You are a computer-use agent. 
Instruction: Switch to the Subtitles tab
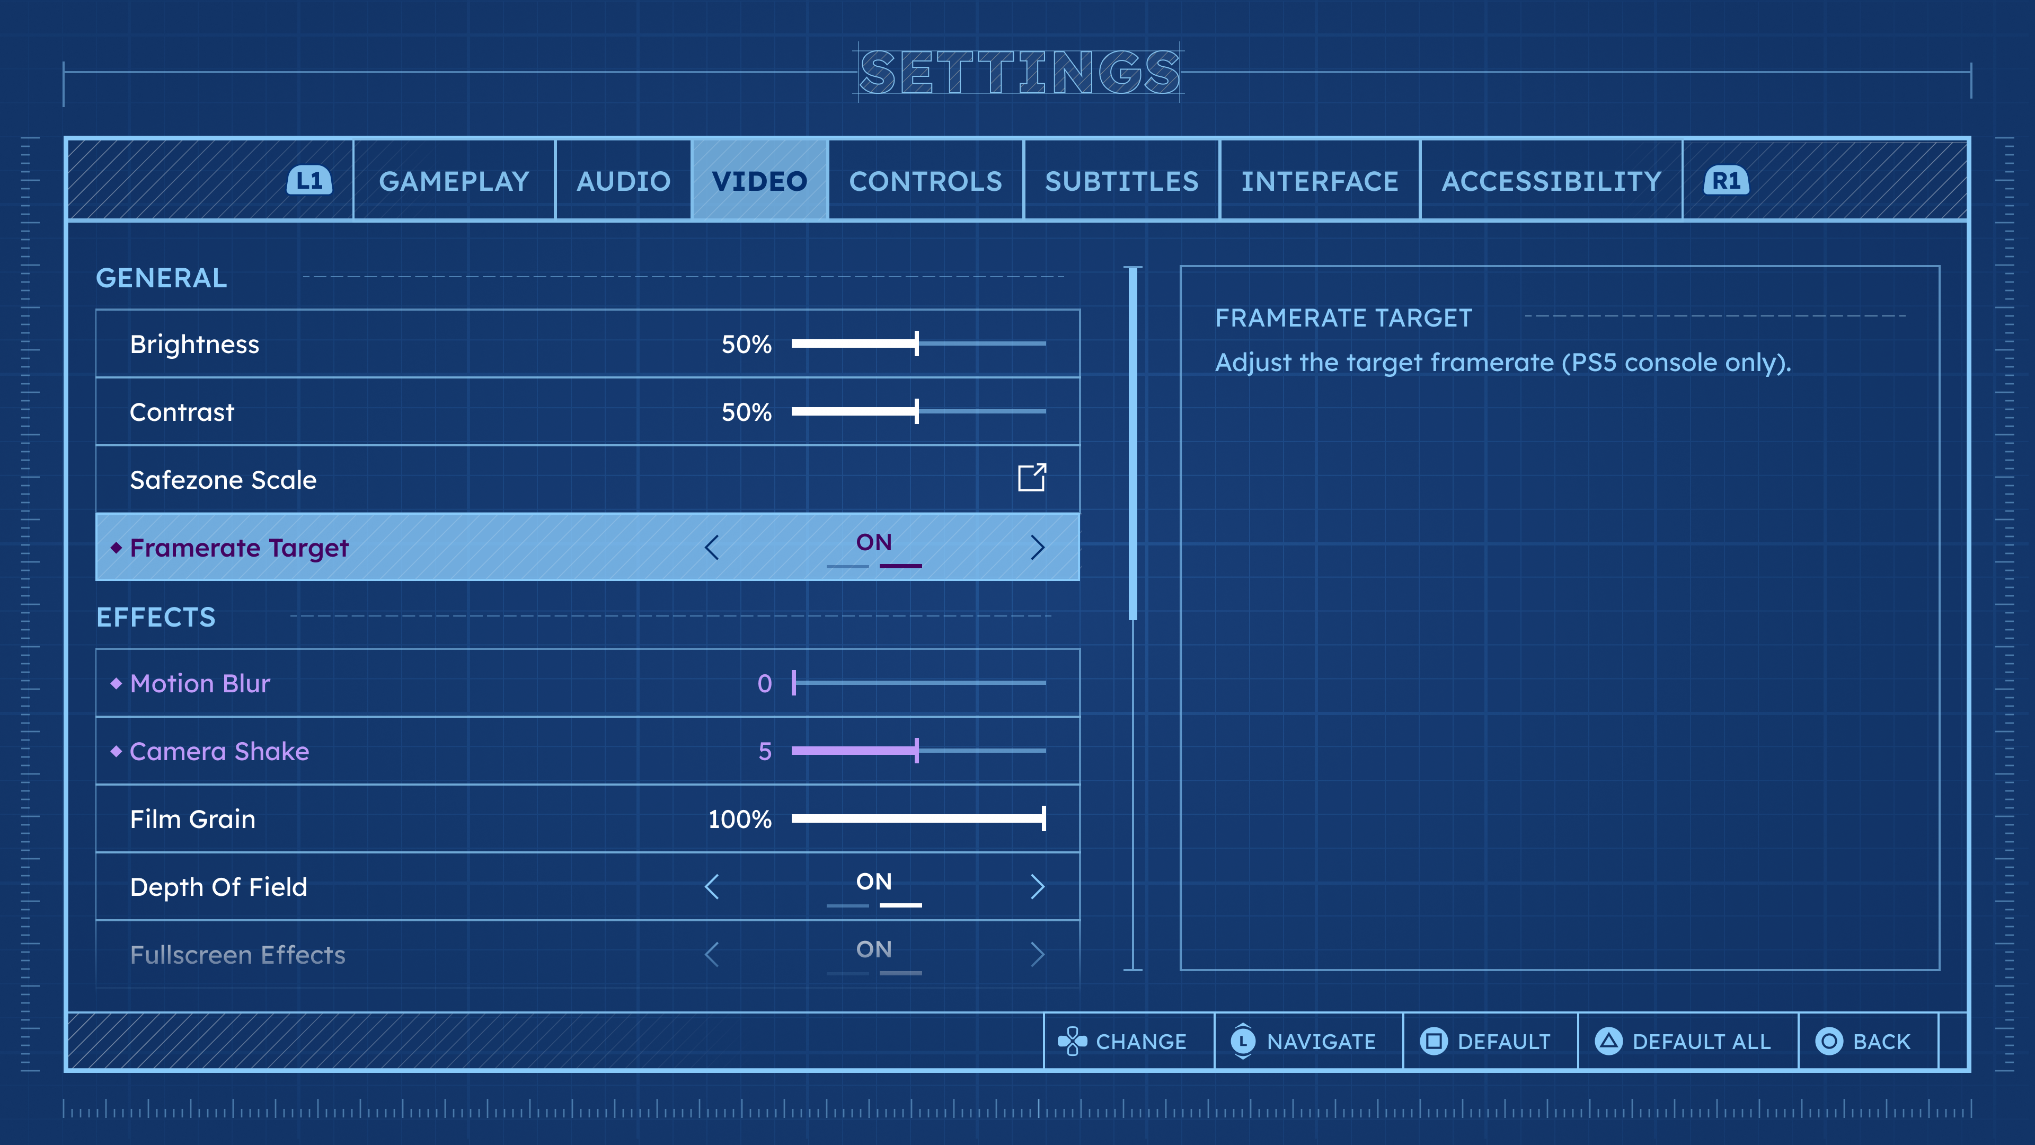click(1122, 182)
